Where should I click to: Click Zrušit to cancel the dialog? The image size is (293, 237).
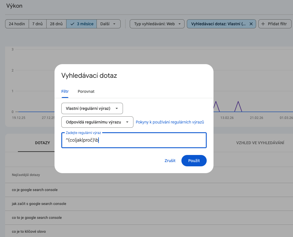170,161
